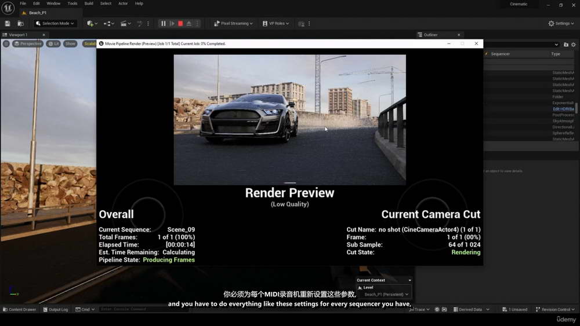Screen dimensions: 580x326
Task: Open the quick add actor dropdown
Action: (92, 23)
